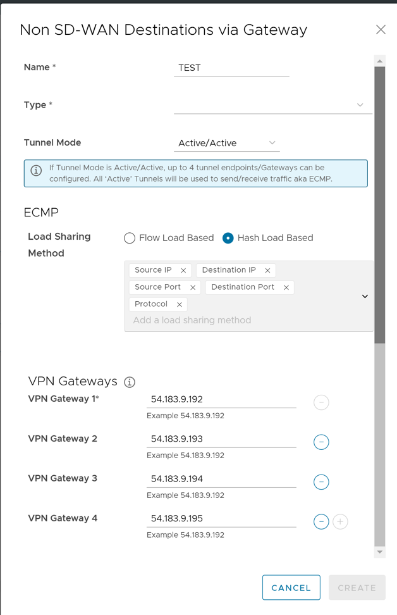The image size is (397, 615).
Task: Remove the Source IP tag
Action: 183,270
